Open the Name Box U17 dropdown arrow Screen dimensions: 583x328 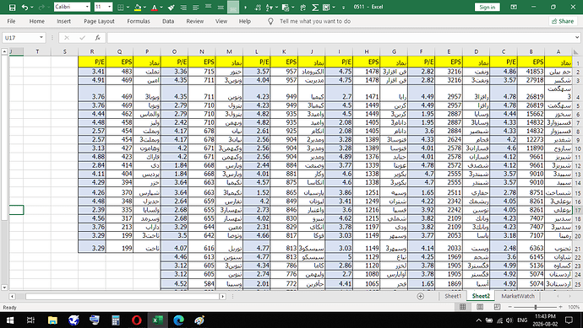[x=41, y=37]
